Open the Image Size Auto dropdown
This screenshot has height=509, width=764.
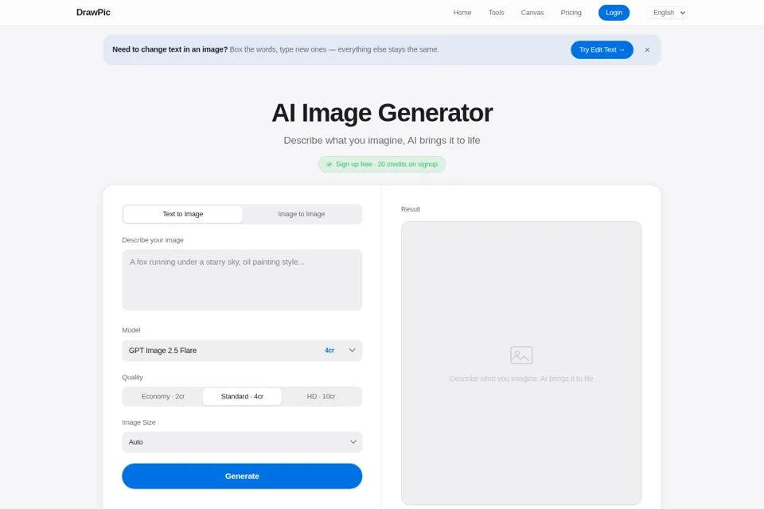(x=242, y=442)
